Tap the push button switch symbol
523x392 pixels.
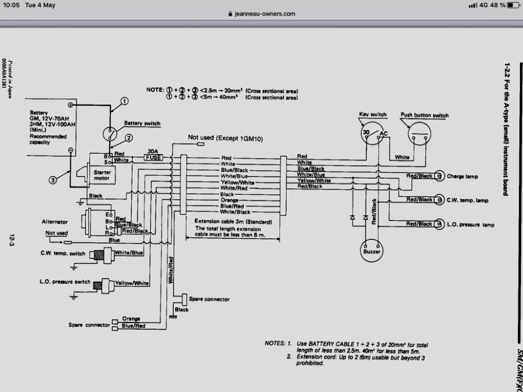pyautogui.click(x=419, y=134)
